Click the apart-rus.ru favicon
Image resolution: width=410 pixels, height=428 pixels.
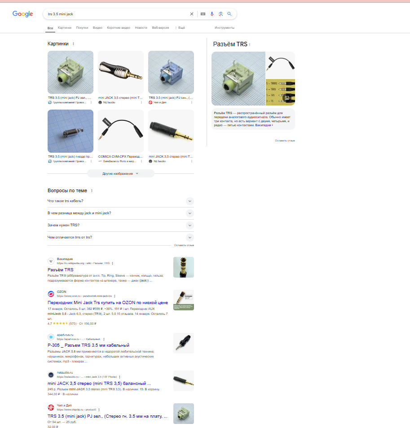point(51,337)
